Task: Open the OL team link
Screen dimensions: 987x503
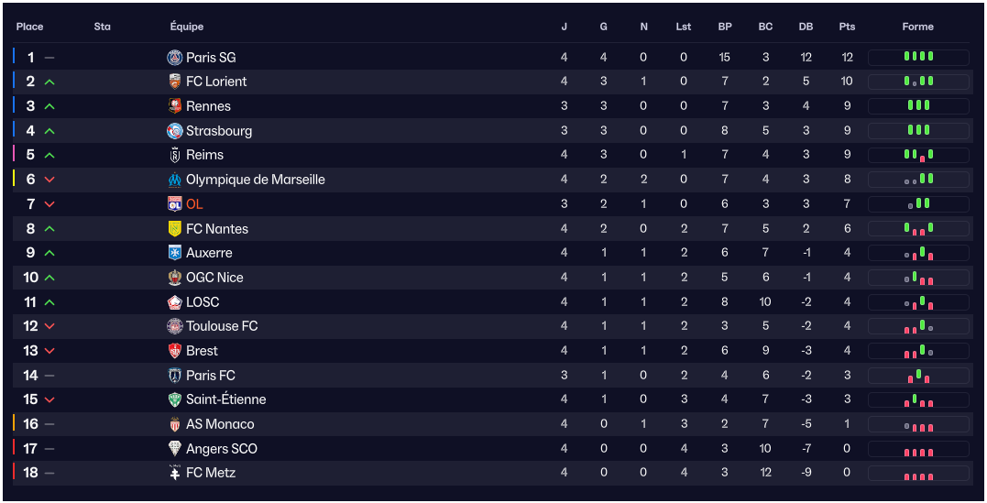Action: pyautogui.click(x=194, y=204)
